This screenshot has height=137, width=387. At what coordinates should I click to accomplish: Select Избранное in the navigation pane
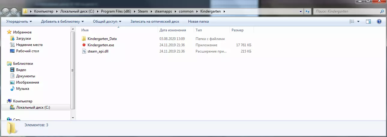(22, 32)
